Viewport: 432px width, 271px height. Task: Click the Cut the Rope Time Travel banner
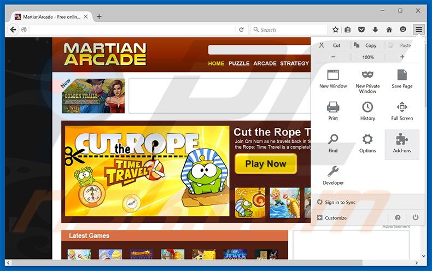pyautogui.click(x=147, y=171)
